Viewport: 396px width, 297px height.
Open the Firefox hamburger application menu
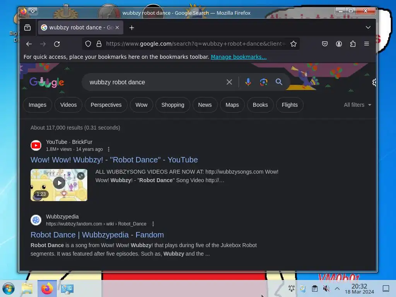click(367, 44)
